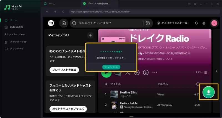Click the 863,591件の保存 text
This screenshot has height=118, width=222.
point(155,53)
